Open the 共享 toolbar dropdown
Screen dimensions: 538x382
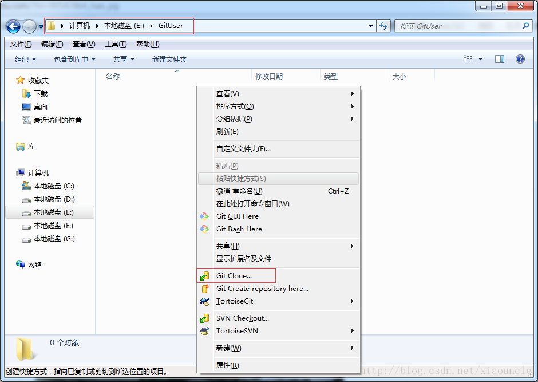124,59
